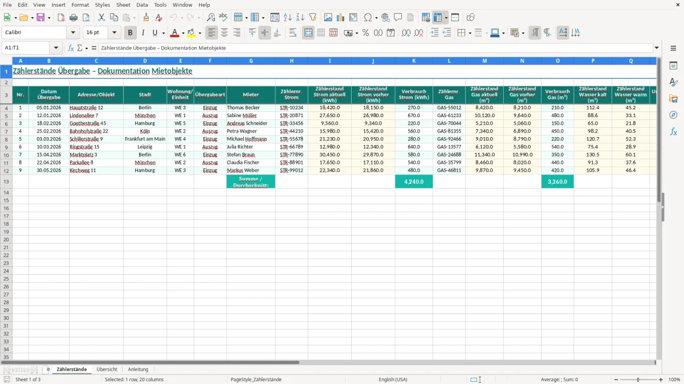Viewport: 684px width, 384px height.
Task: Clear direct formatting icon
Action: (158, 17)
